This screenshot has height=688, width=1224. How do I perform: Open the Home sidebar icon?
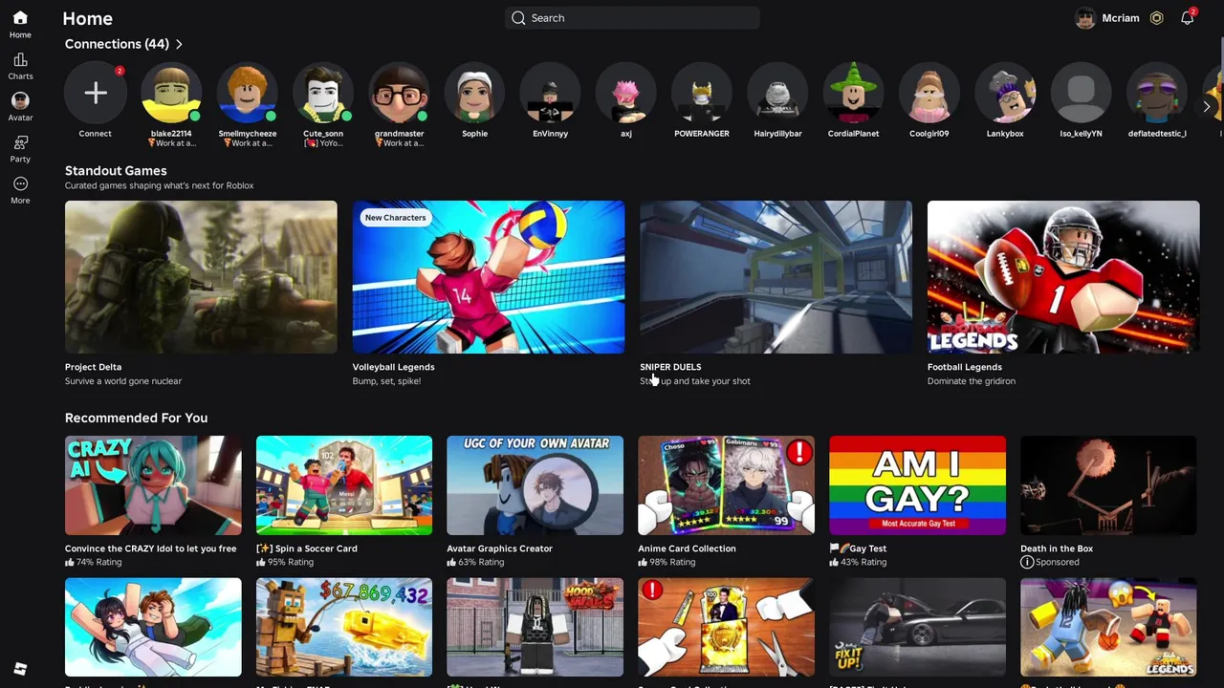[x=20, y=18]
